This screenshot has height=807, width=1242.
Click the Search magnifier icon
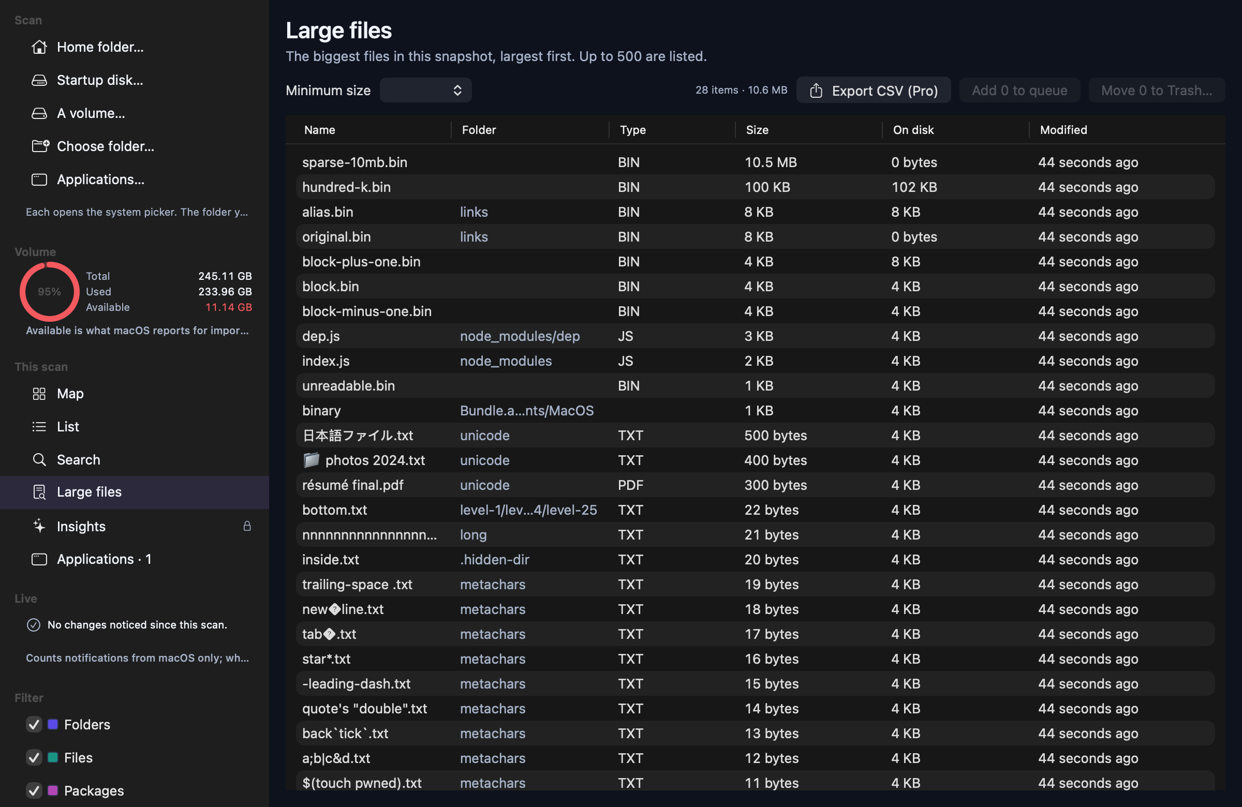(39, 459)
